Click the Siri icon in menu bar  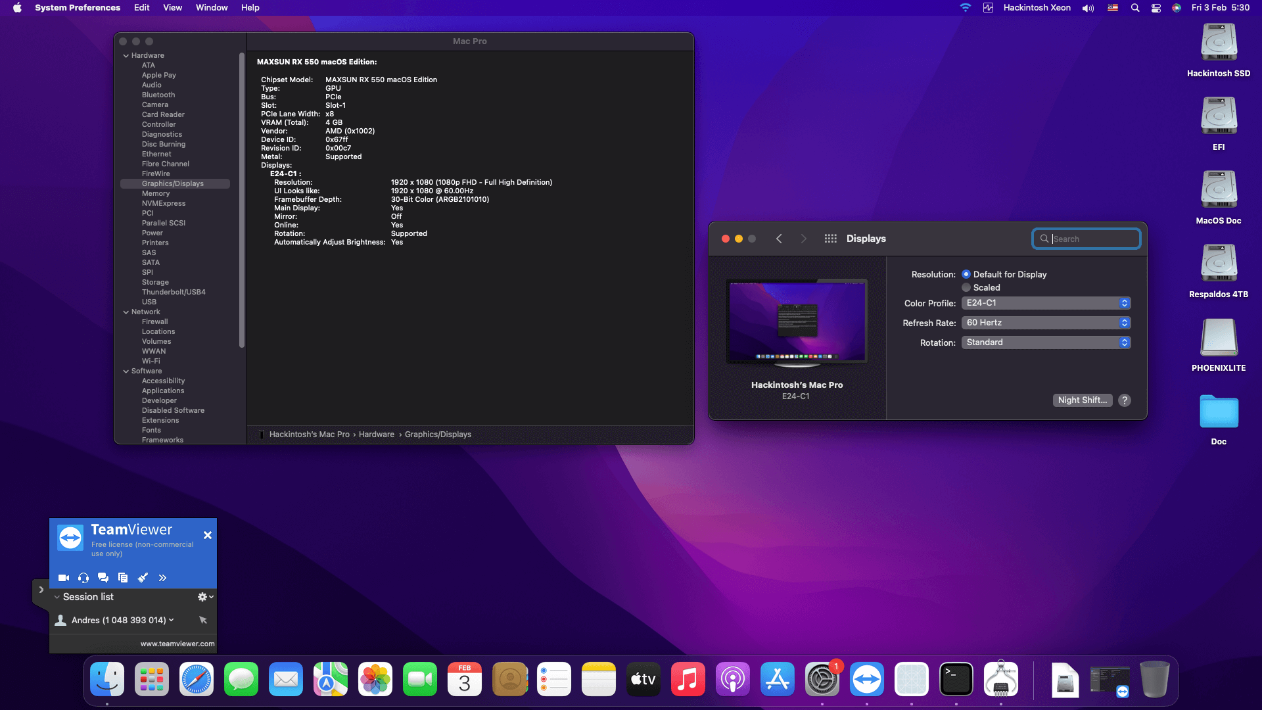[1177, 8]
